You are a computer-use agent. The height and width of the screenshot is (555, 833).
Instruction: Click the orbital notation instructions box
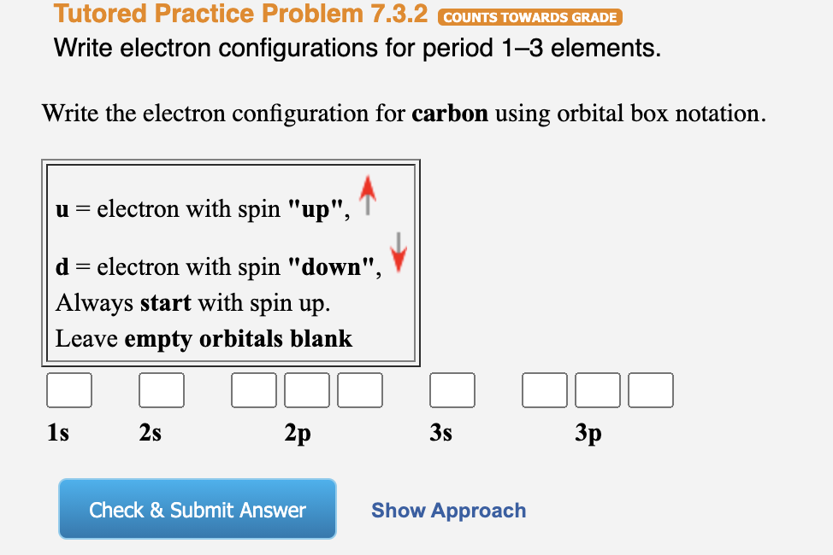pos(231,260)
